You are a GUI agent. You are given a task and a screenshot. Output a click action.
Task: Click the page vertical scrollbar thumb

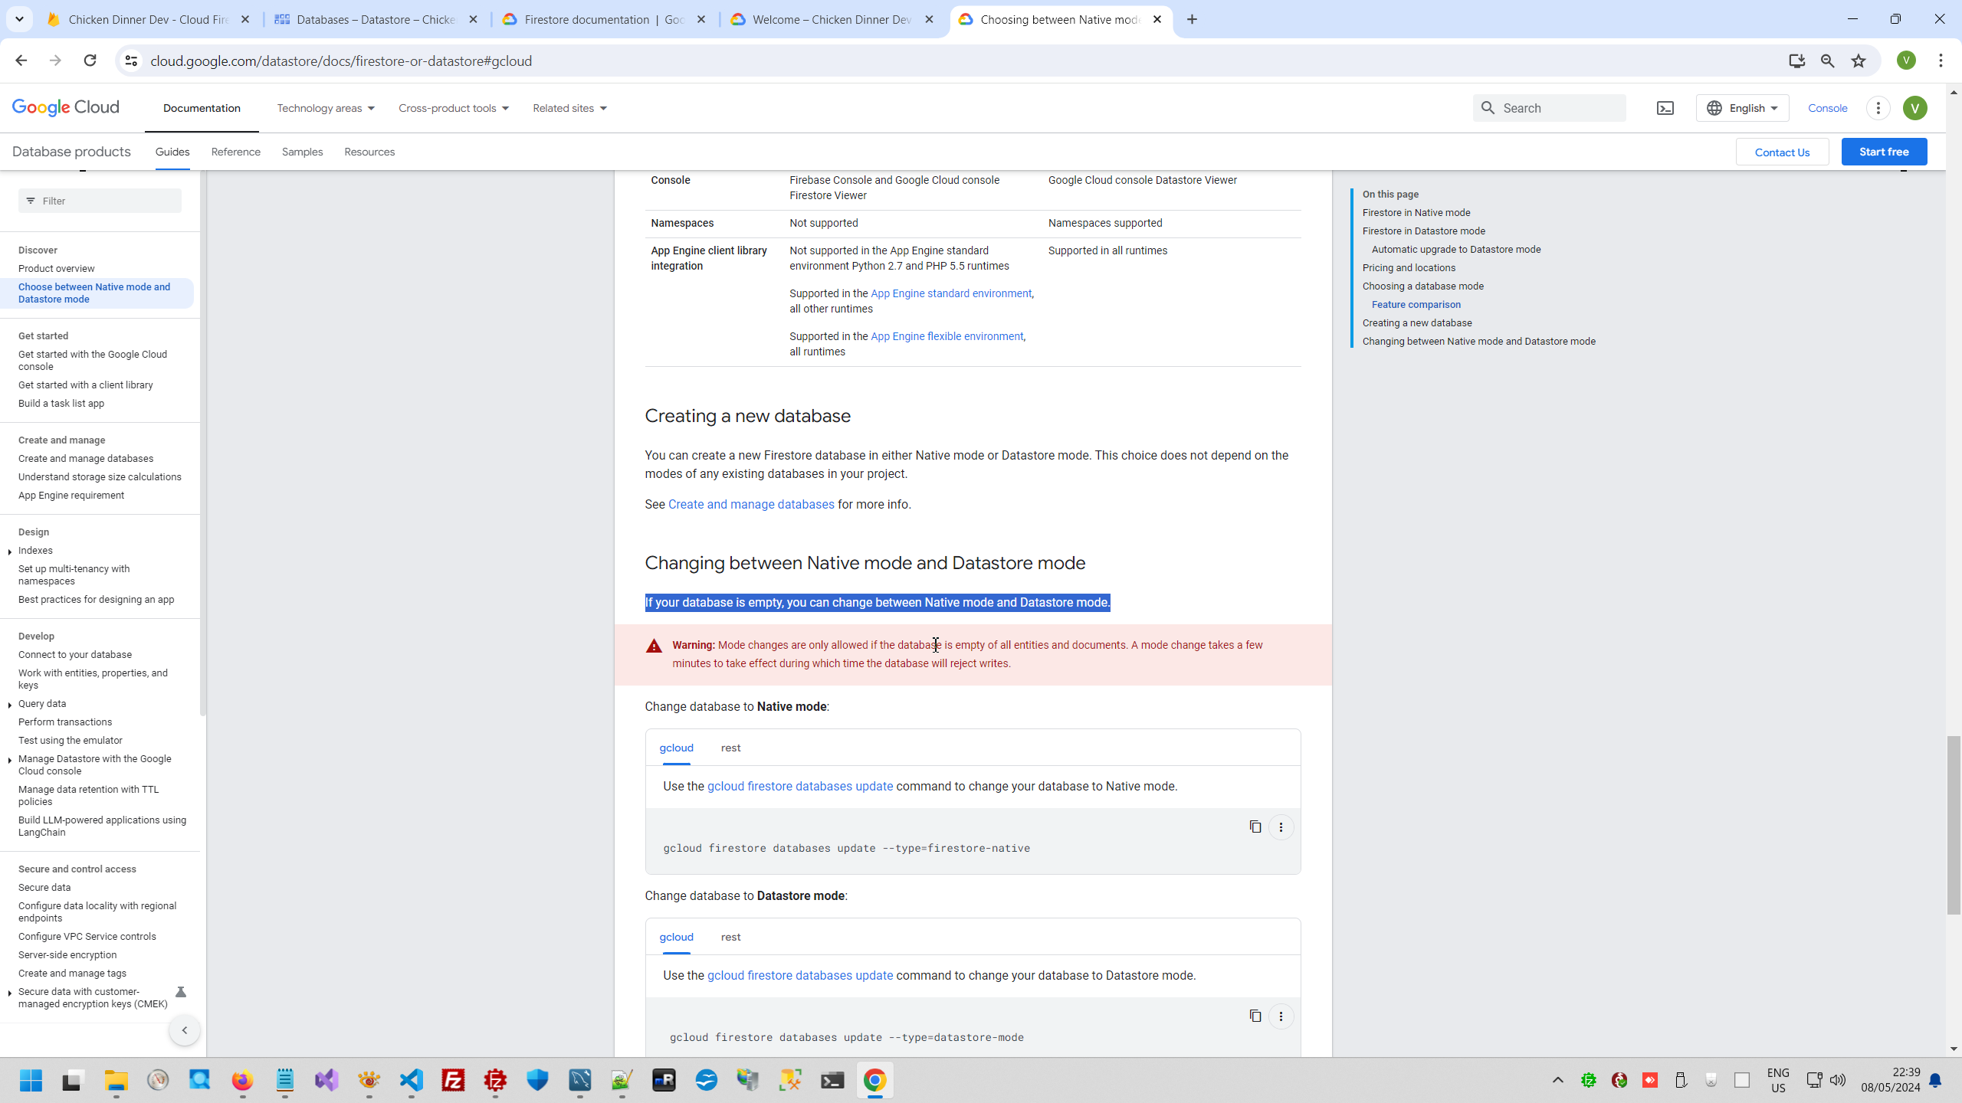click(1954, 824)
